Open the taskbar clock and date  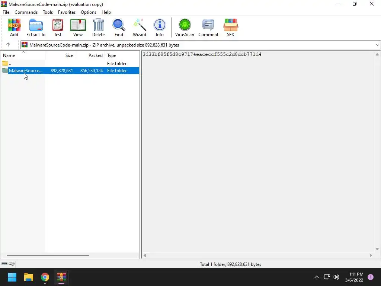point(354,277)
